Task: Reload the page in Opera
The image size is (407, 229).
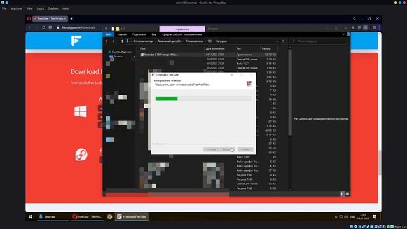Action: coord(44,27)
